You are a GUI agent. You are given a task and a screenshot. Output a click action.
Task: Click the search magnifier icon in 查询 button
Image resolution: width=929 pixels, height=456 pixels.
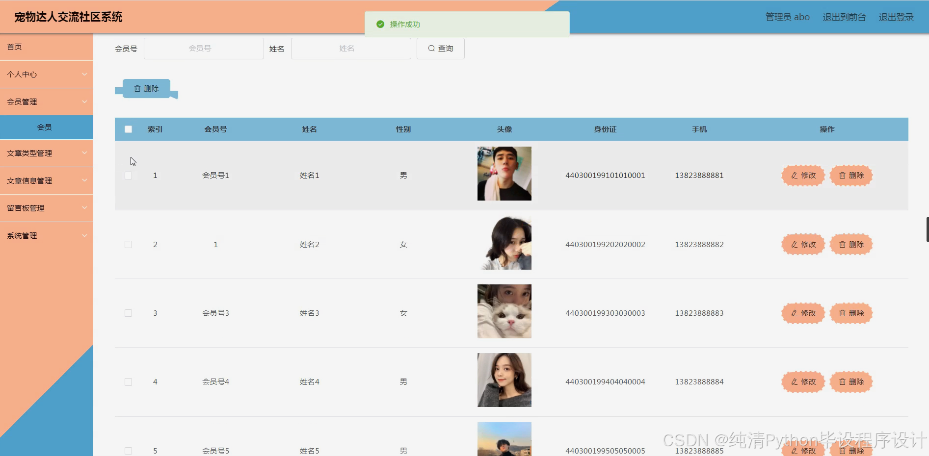431,49
